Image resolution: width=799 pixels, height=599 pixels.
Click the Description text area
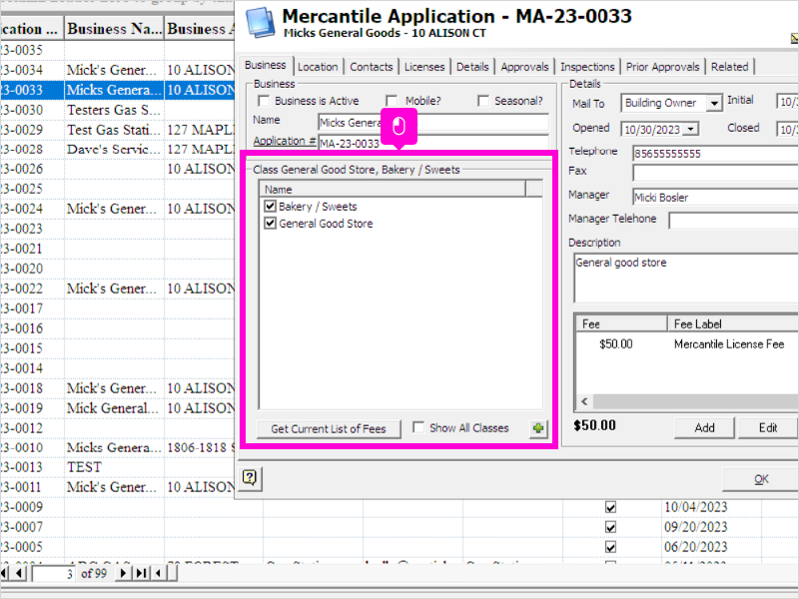pyautogui.click(x=686, y=279)
